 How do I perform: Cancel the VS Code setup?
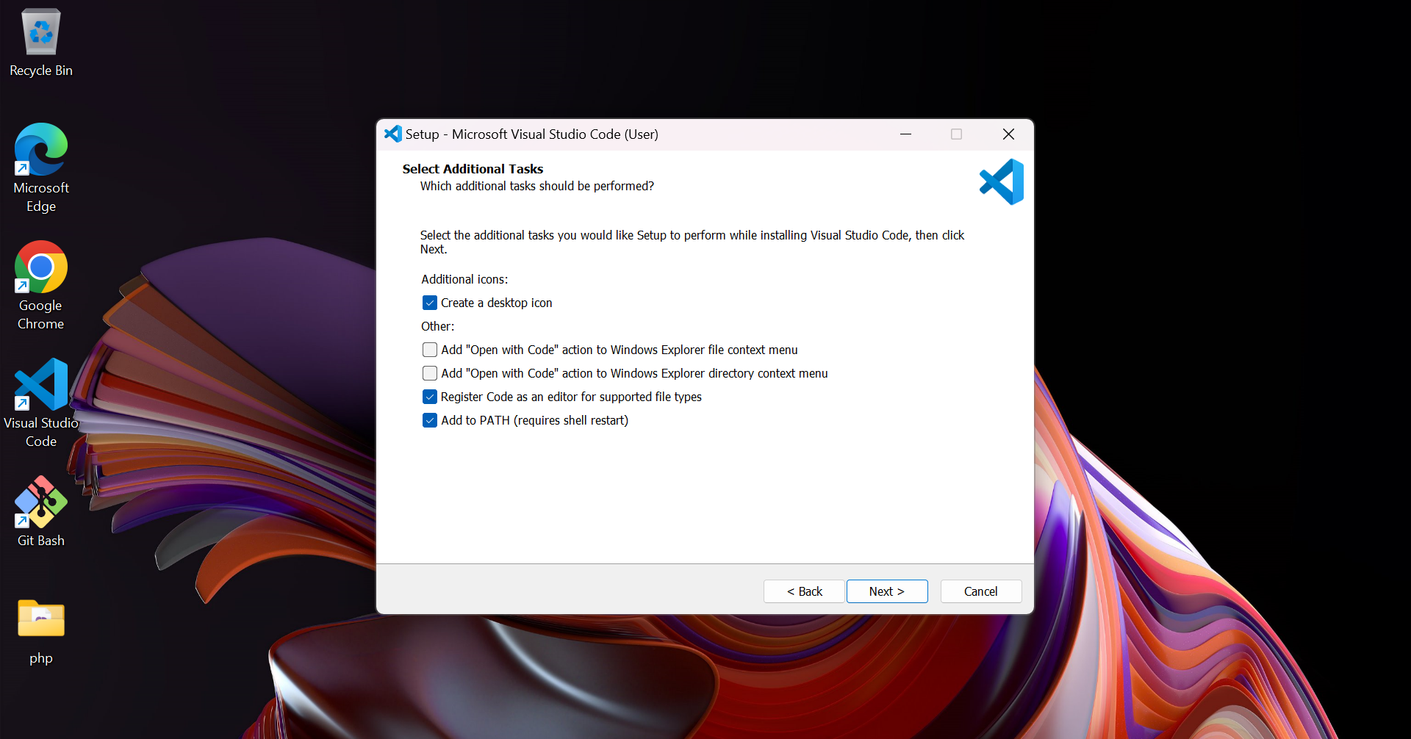pos(981,591)
